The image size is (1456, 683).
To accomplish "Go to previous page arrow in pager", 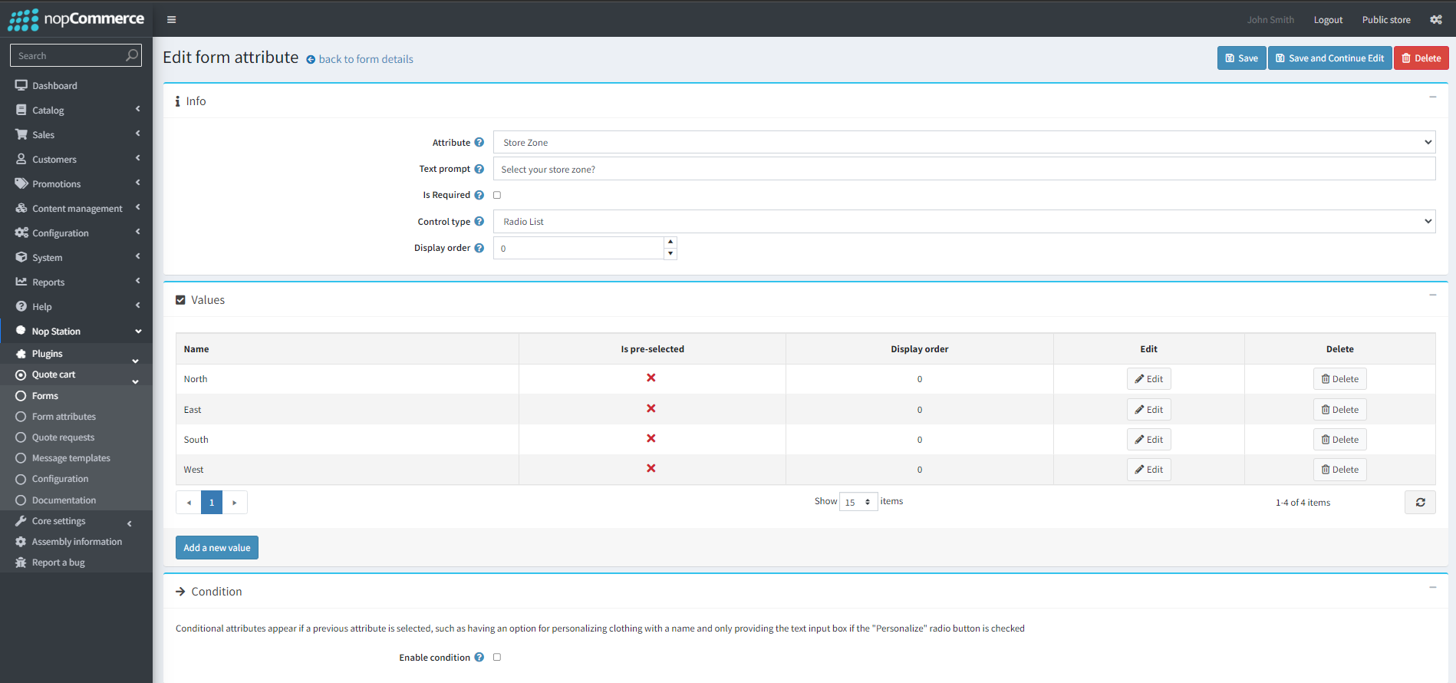I will pos(189,503).
